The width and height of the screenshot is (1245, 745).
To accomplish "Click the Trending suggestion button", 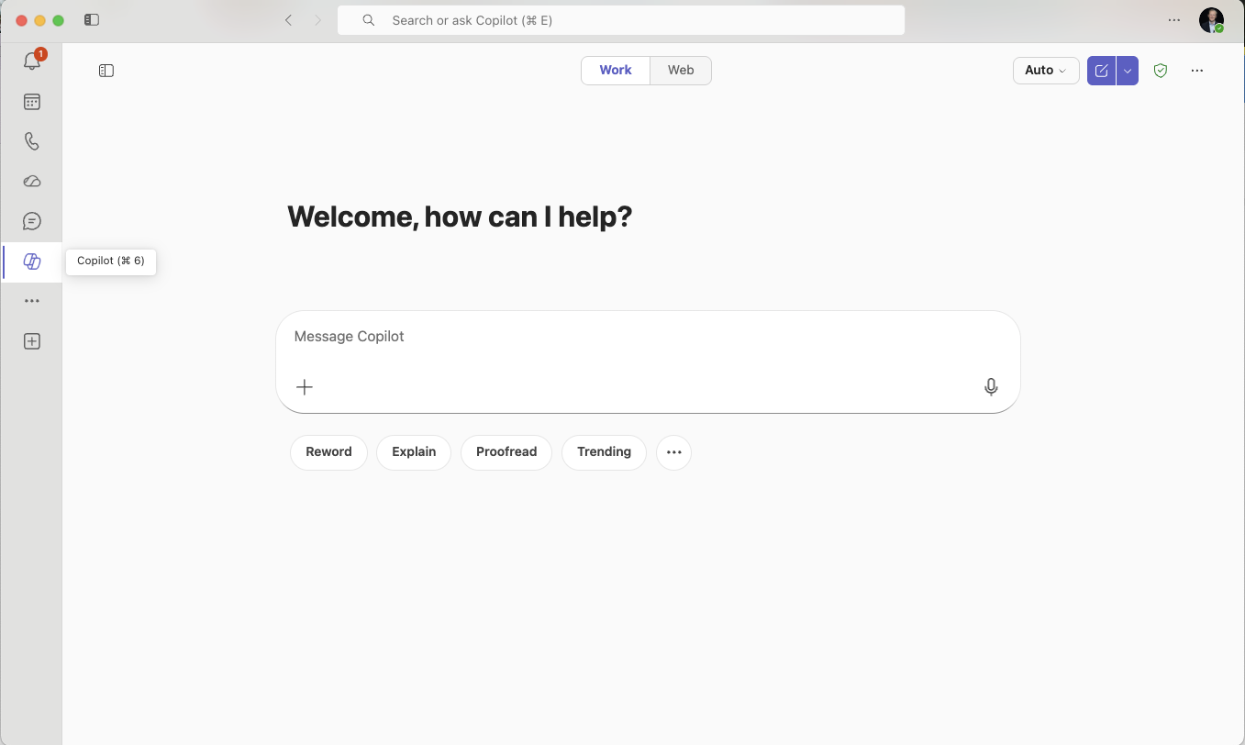I will pos(604,452).
